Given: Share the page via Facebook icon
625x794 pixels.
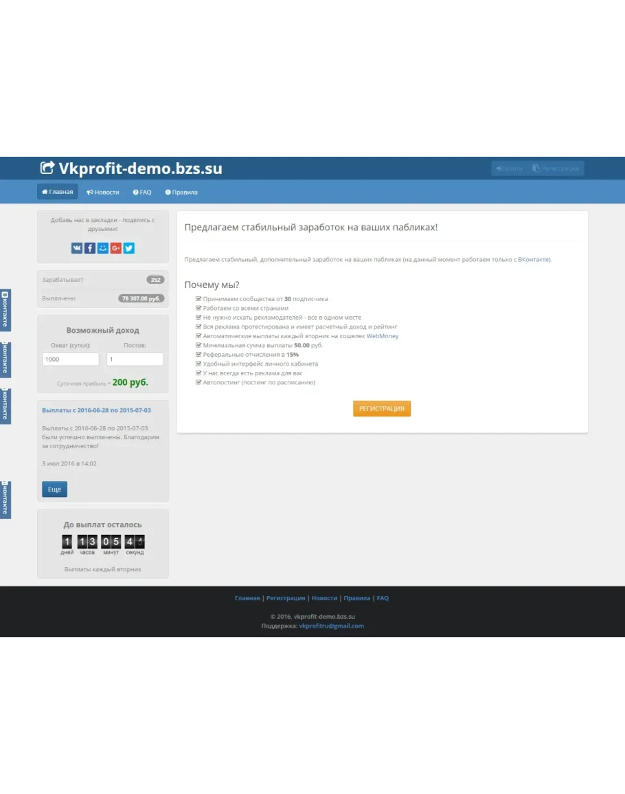Looking at the screenshot, I should 90,248.
